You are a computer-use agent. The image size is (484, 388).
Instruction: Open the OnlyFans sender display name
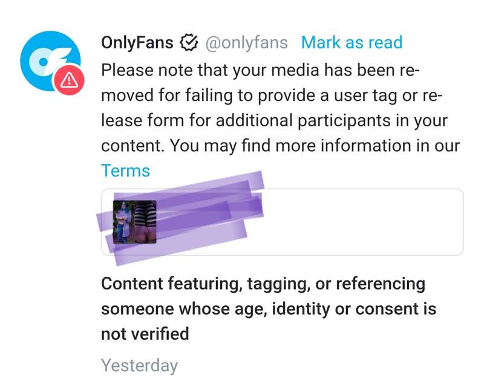137,43
